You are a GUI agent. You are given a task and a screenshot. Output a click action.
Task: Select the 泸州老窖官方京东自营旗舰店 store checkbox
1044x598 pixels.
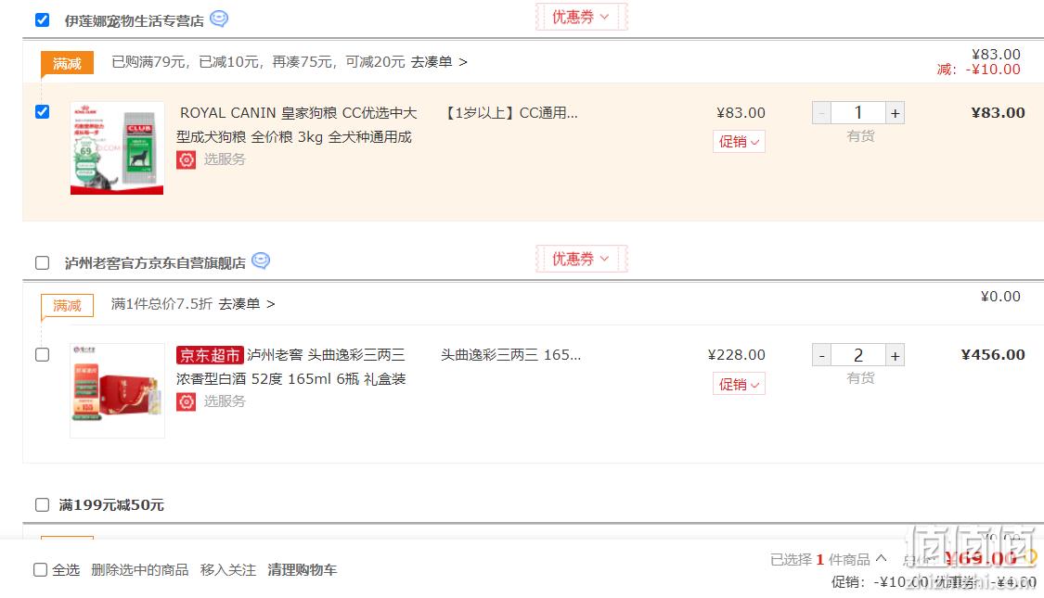click(42, 262)
